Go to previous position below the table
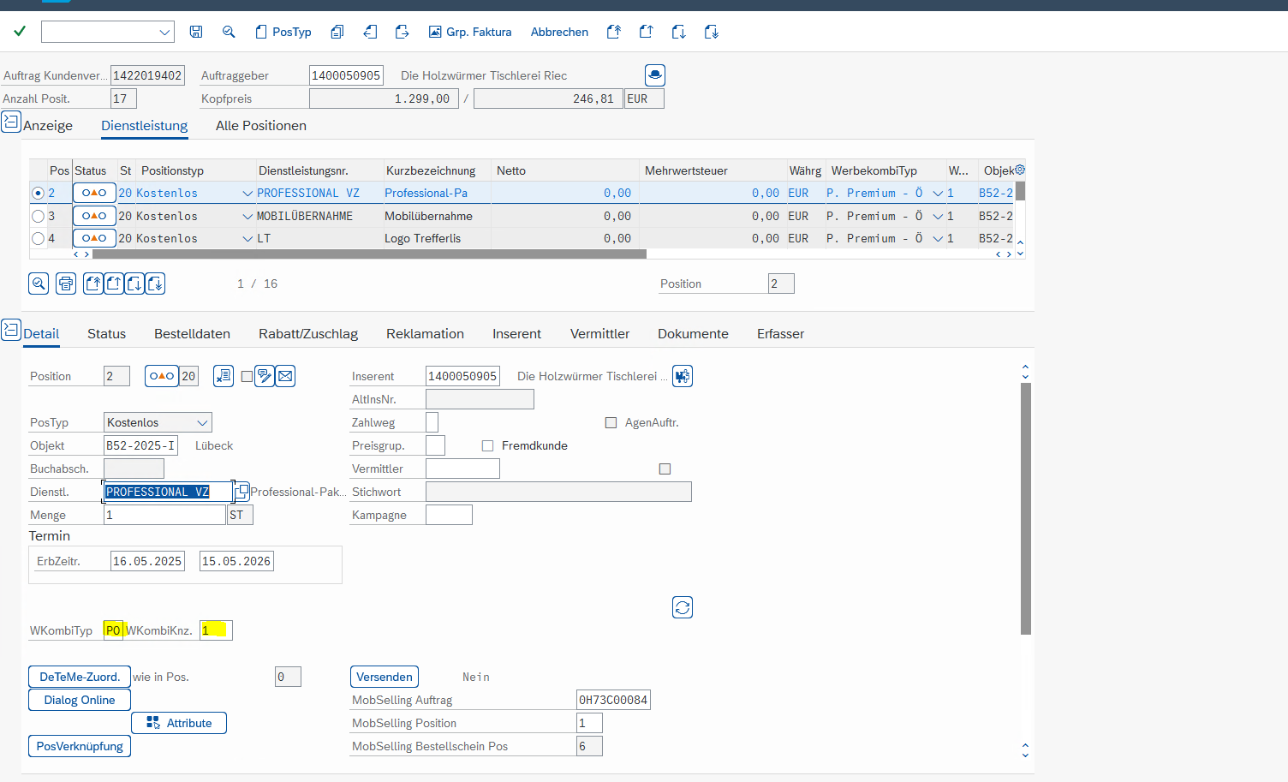The image size is (1288, 782). click(x=114, y=284)
